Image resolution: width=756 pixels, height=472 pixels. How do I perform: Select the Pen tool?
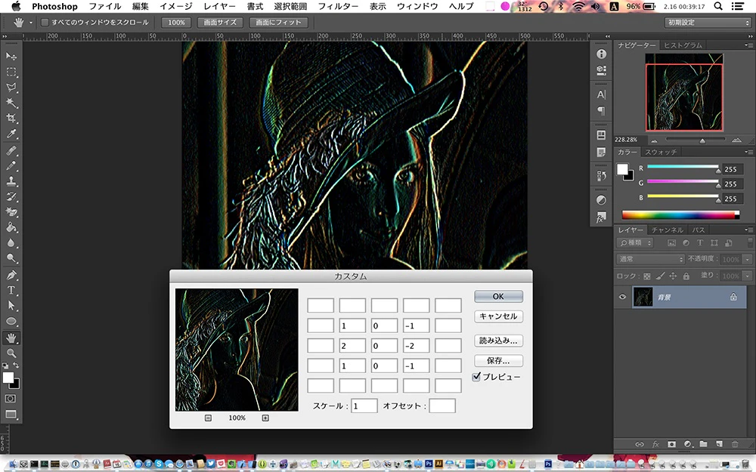[x=11, y=275]
